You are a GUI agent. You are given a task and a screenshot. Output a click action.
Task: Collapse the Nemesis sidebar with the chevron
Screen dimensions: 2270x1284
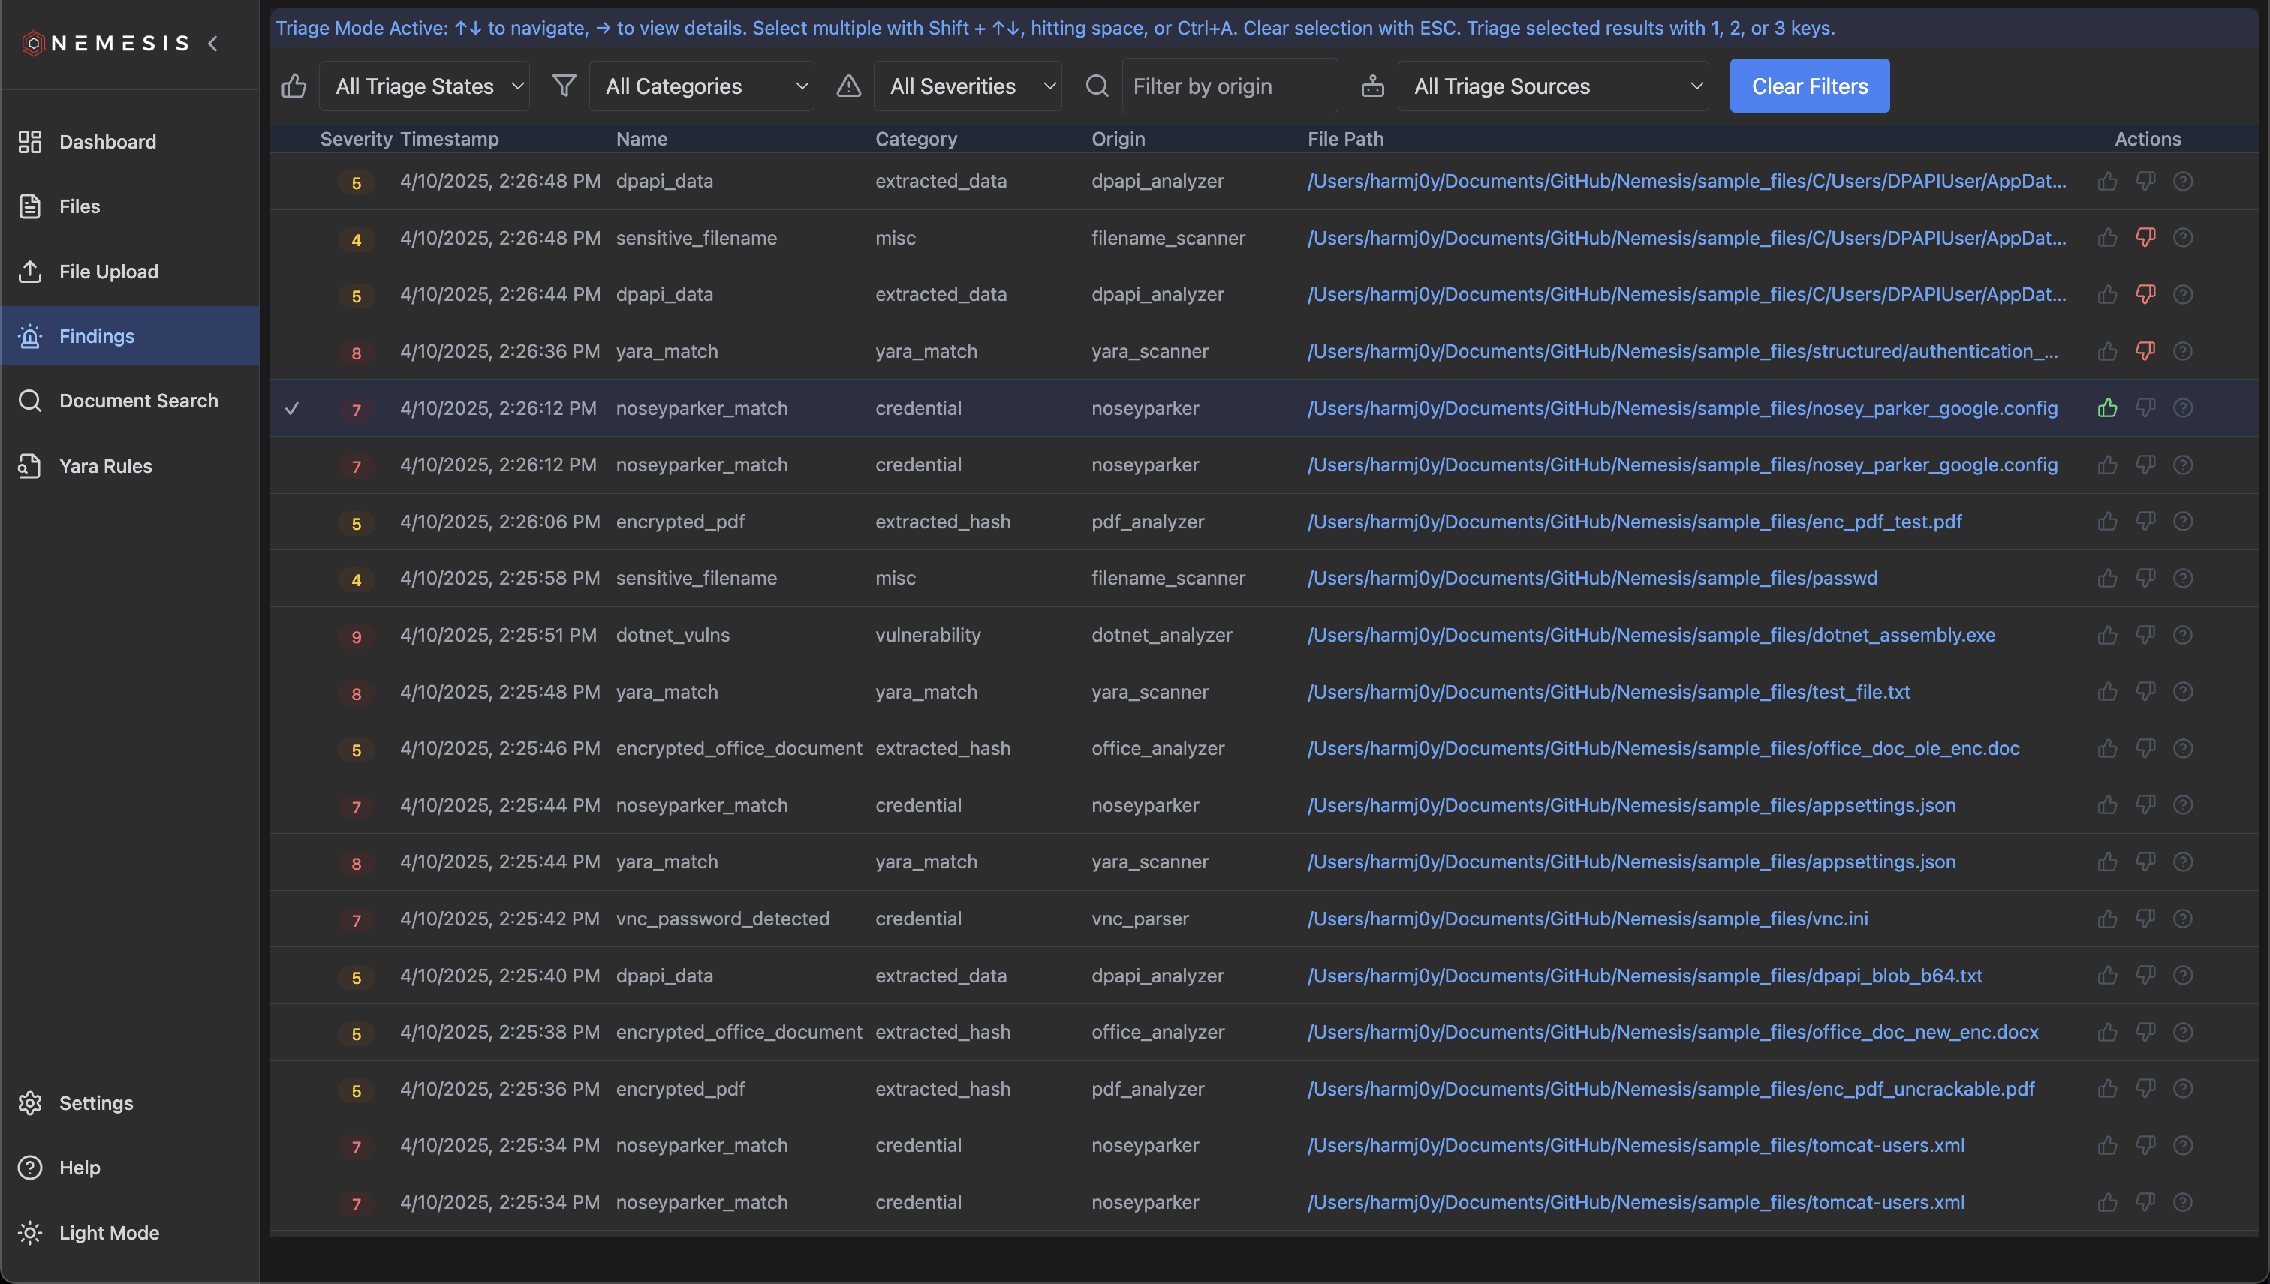[x=212, y=44]
